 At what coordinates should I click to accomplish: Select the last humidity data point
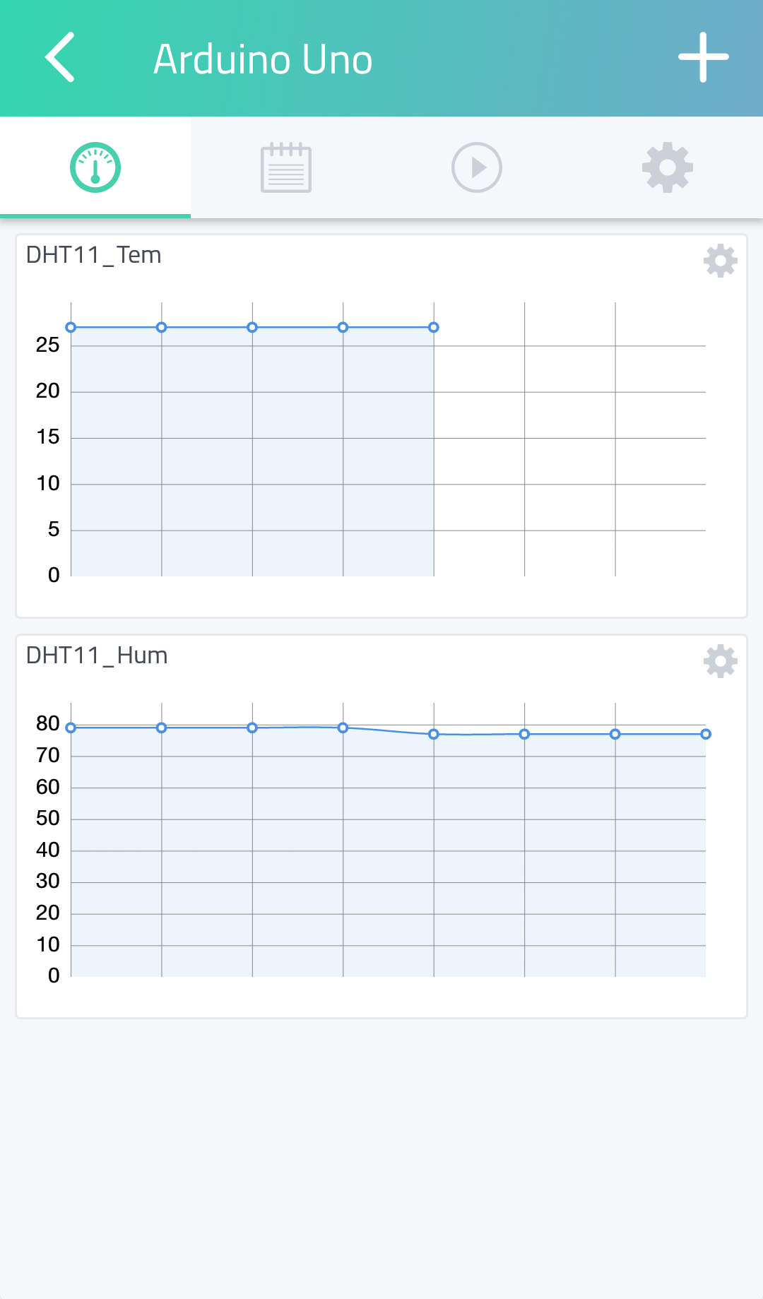706,734
